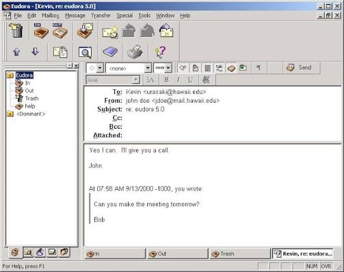Switch to Personalities panel tab

64,252
